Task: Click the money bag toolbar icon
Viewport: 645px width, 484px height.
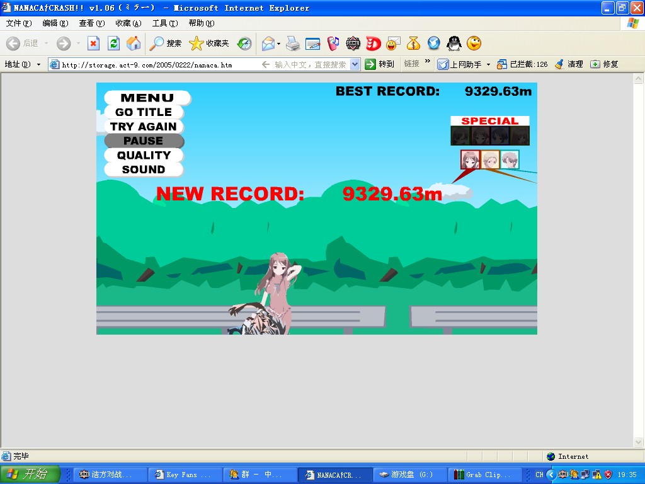Action: (413, 43)
